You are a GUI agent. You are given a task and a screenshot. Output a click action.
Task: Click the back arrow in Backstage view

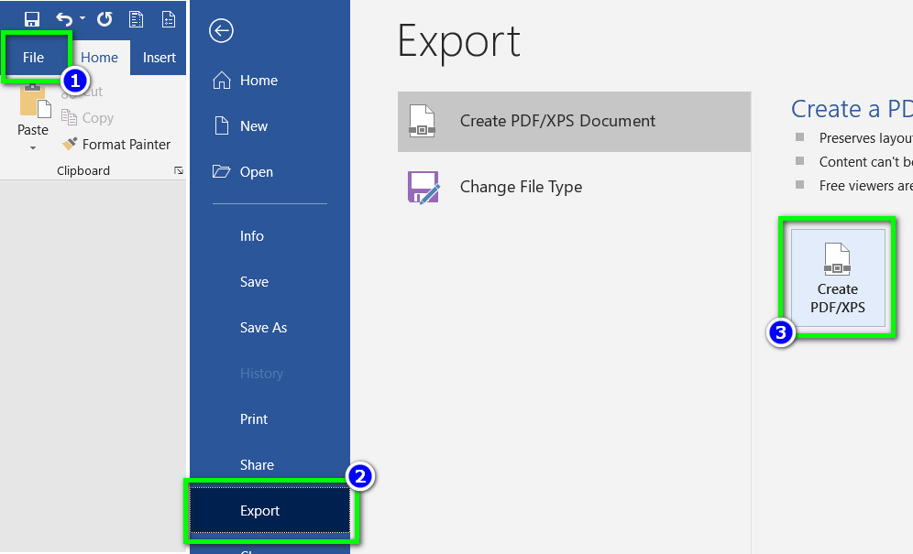[221, 31]
